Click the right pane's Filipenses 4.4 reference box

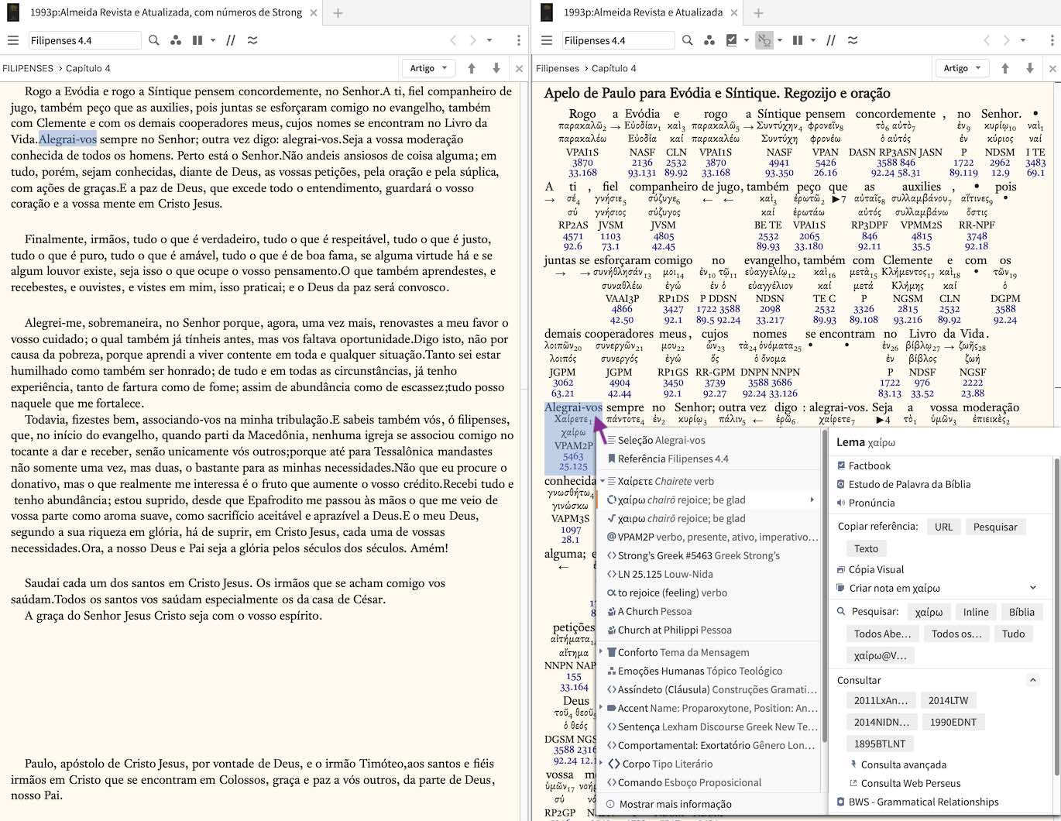click(x=619, y=40)
